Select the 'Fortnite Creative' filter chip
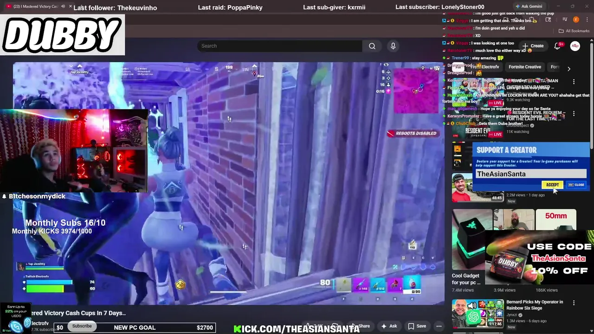Viewport: 594px width, 334px height. coord(525,67)
